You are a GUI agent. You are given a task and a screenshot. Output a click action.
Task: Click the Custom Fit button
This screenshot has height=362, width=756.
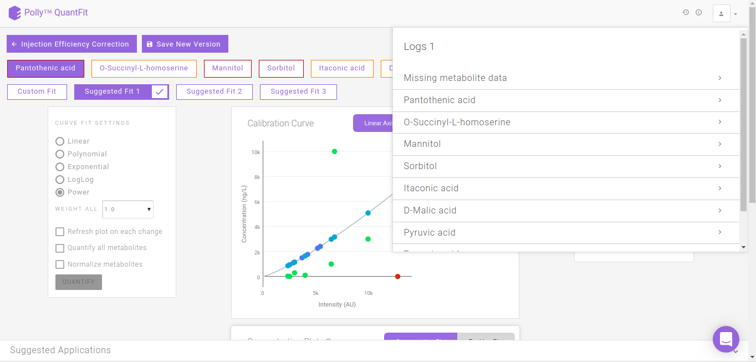point(37,92)
